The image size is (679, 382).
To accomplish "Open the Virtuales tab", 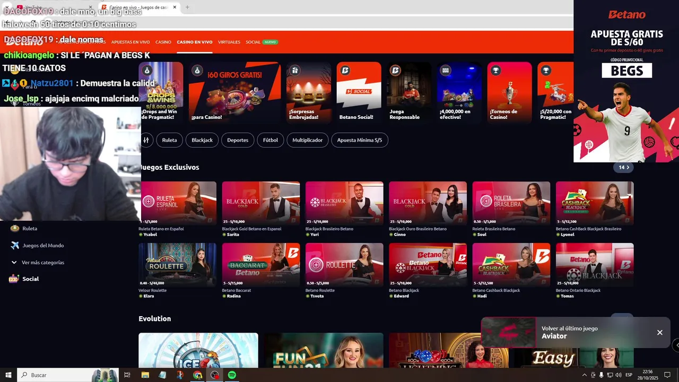I will pos(229,42).
